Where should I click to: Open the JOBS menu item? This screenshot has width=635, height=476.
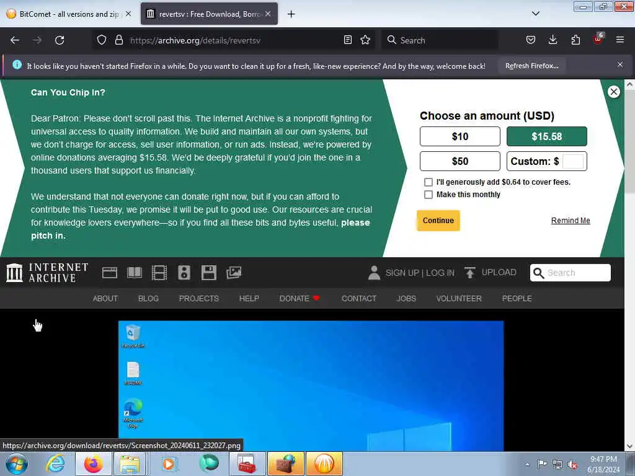click(x=406, y=298)
